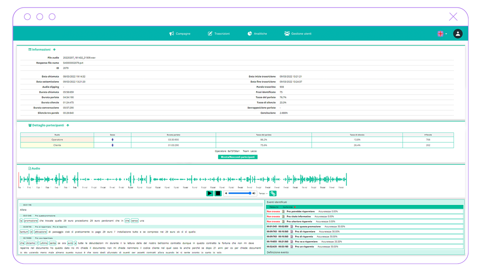The height and width of the screenshot is (271, 481).
Task: Click Mostra/Nascondi partecipanti button
Action: (237, 157)
